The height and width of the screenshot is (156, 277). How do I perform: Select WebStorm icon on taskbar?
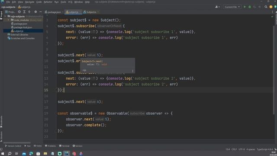point(67,153)
